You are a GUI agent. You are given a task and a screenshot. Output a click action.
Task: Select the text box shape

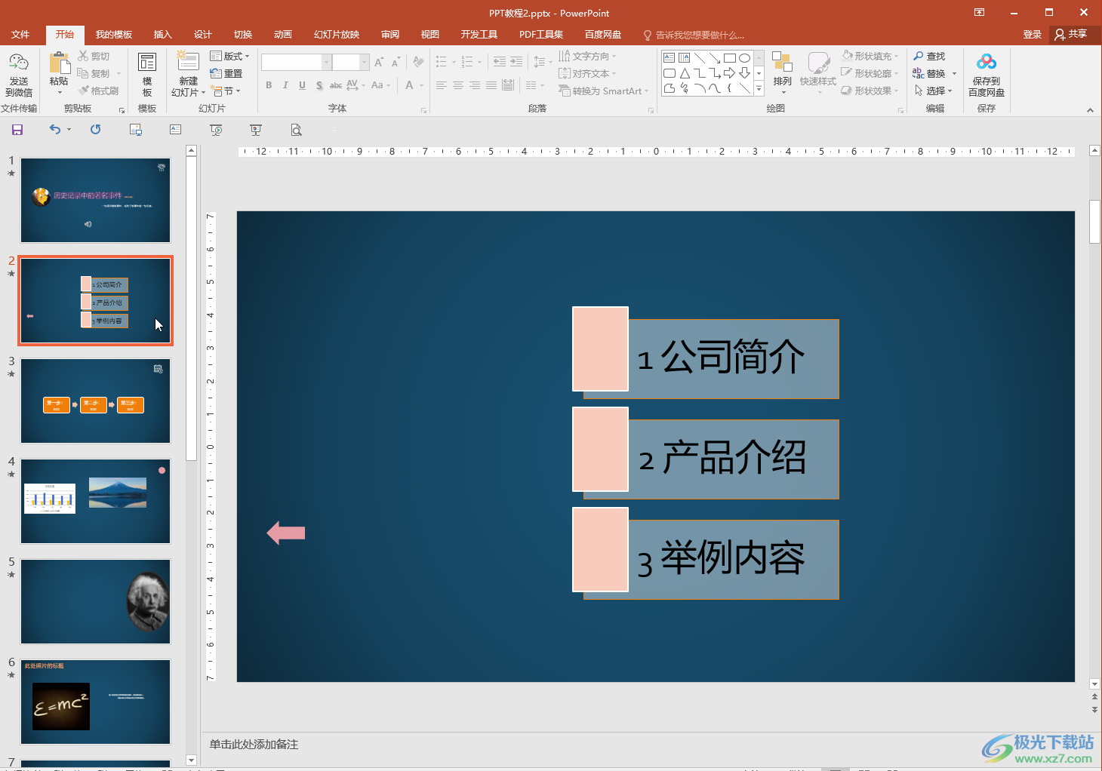[x=669, y=58]
